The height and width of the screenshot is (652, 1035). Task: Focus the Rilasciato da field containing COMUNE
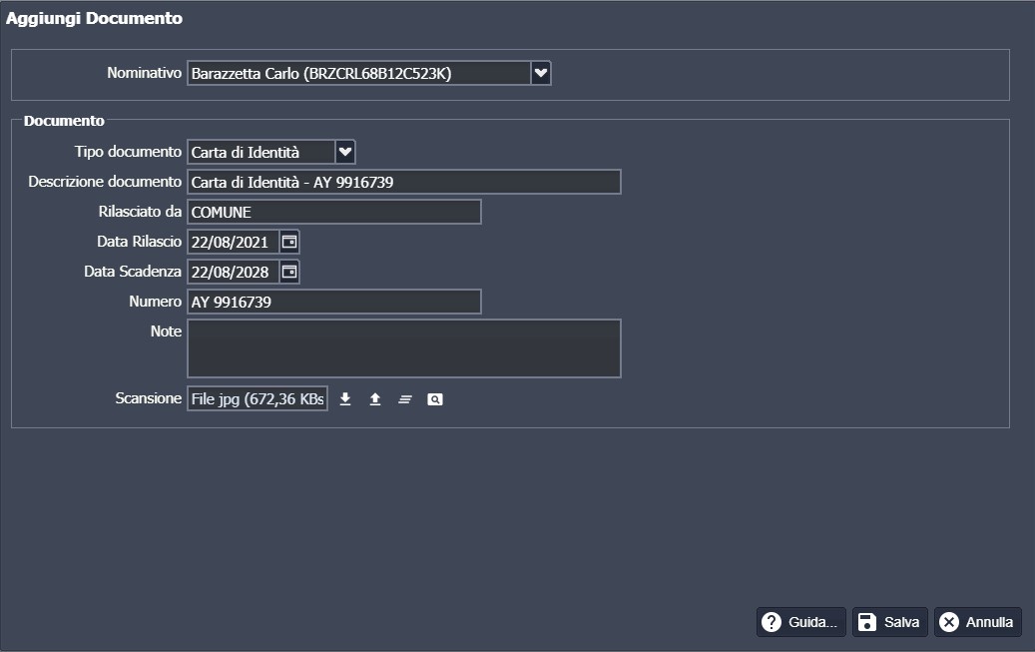(333, 212)
